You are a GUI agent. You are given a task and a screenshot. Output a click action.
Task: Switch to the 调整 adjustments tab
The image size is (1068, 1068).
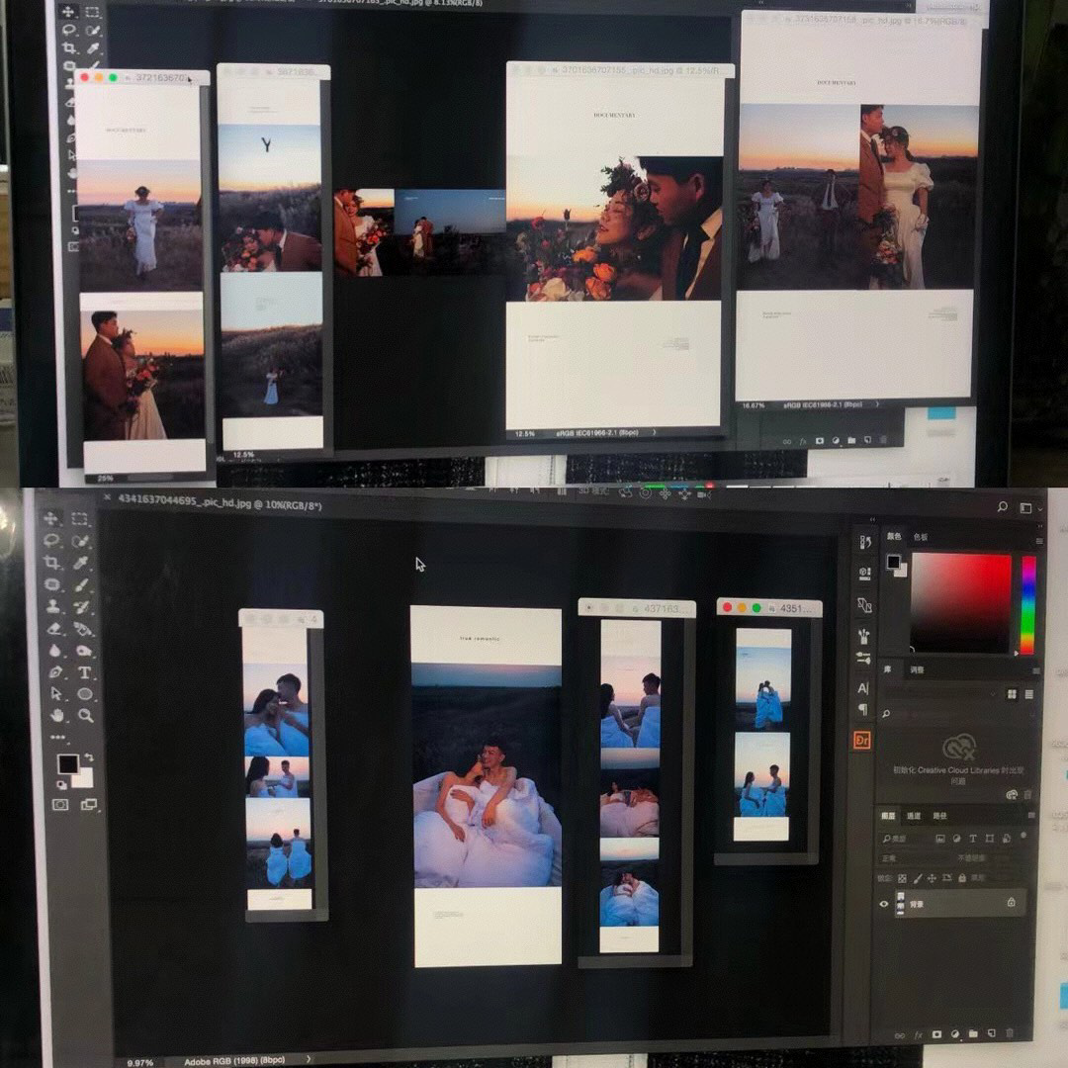click(x=917, y=669)
